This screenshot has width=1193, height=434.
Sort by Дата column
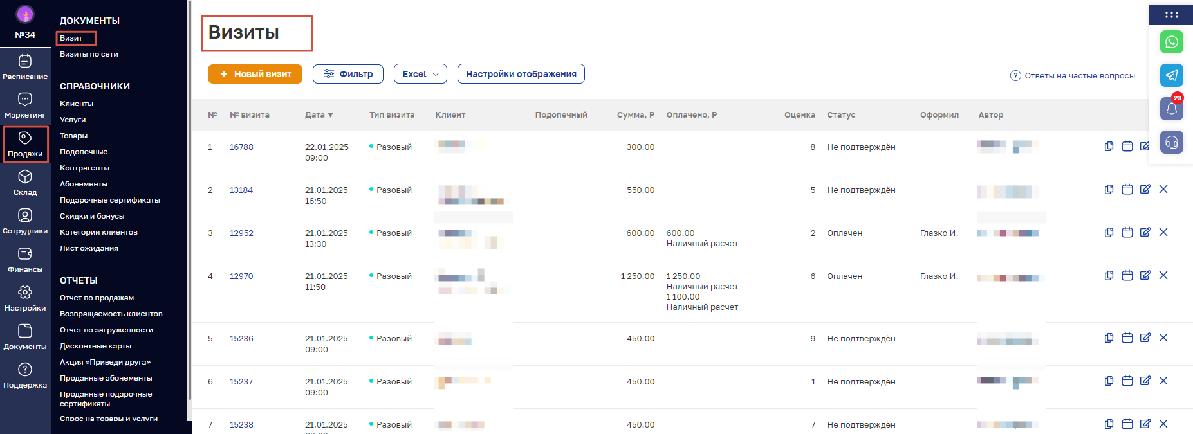319,115
